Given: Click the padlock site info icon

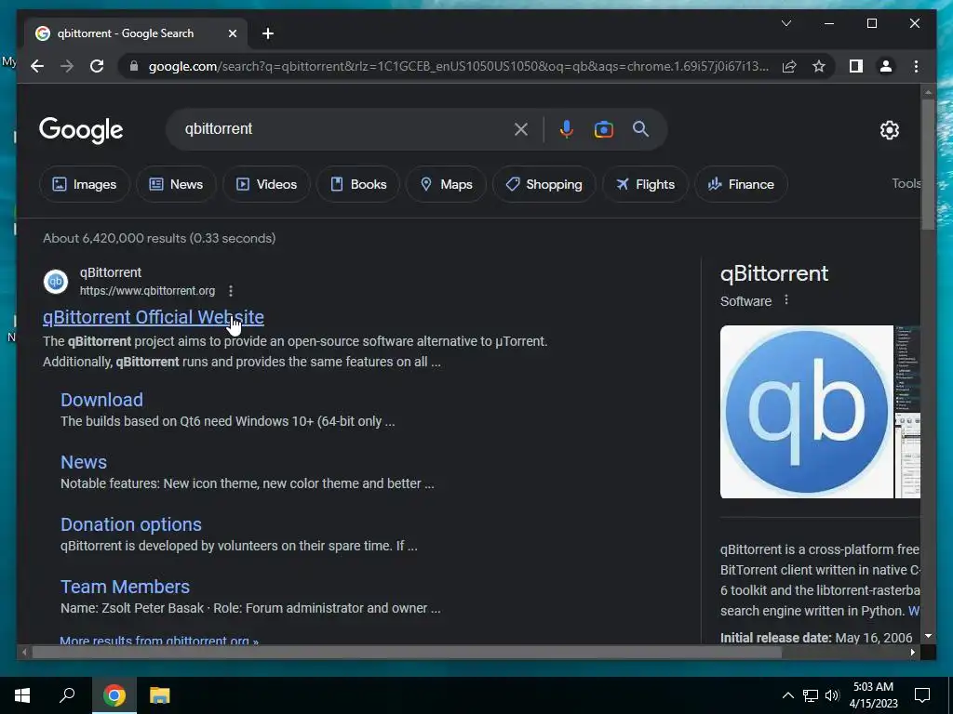Looking at the screenshot, I should (134, 66).
